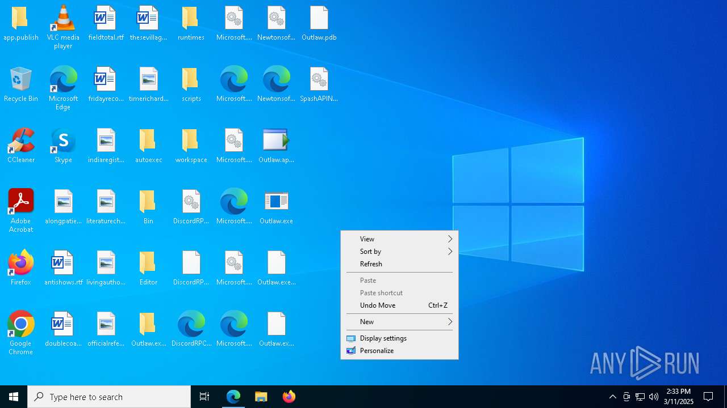727x408 pixels.
Task: Open the notification center icon
Action: point(709,397)
